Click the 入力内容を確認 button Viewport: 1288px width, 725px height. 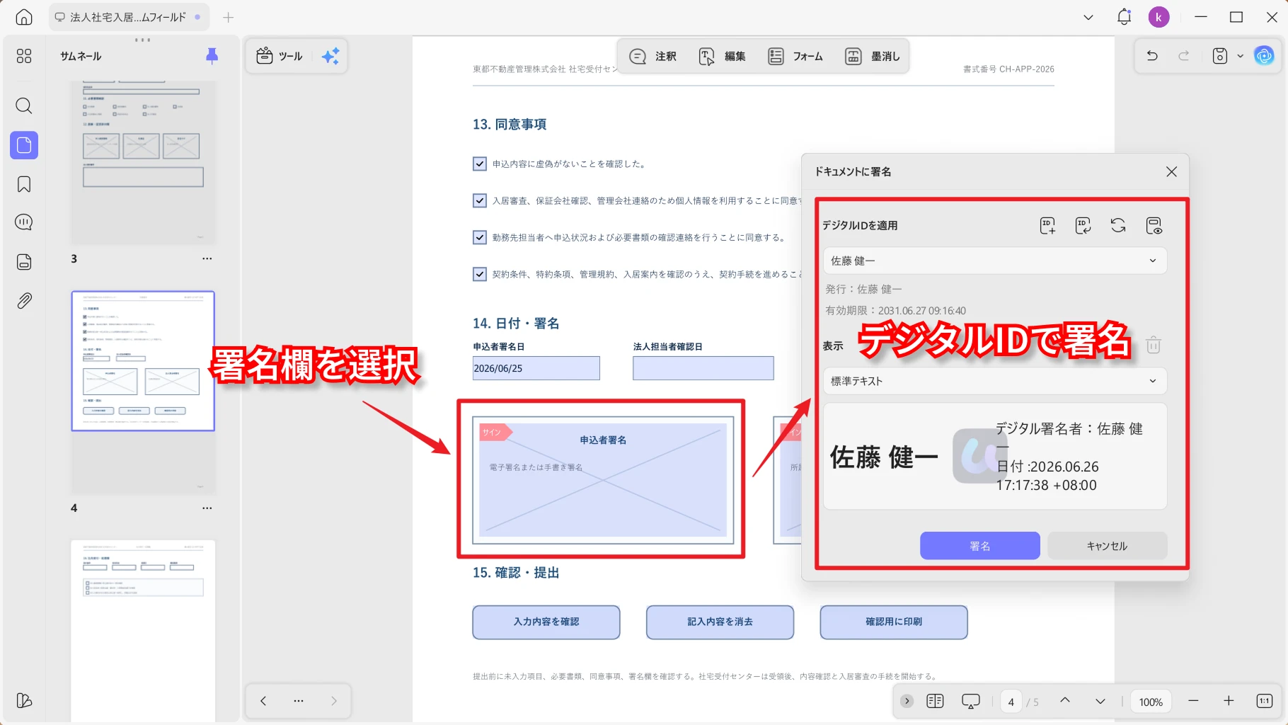[546, 622]
